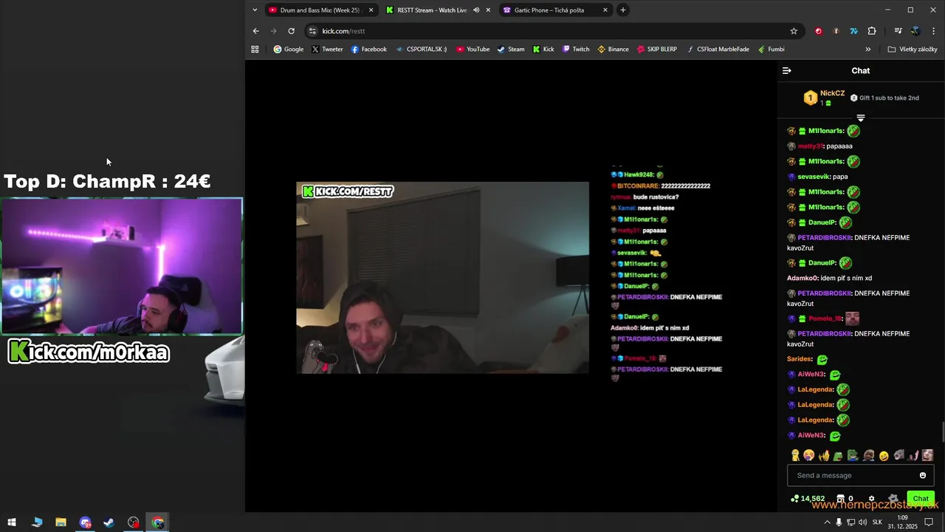Open the volume control in system tray
The height and width of the screenshot is (532, 945).
pos(862,522)
